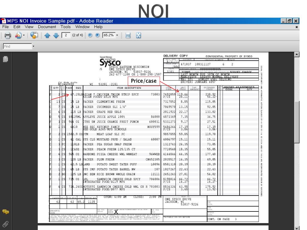307x230 pixels.
Task: Go to next page arrow
Action: (56, 35)
